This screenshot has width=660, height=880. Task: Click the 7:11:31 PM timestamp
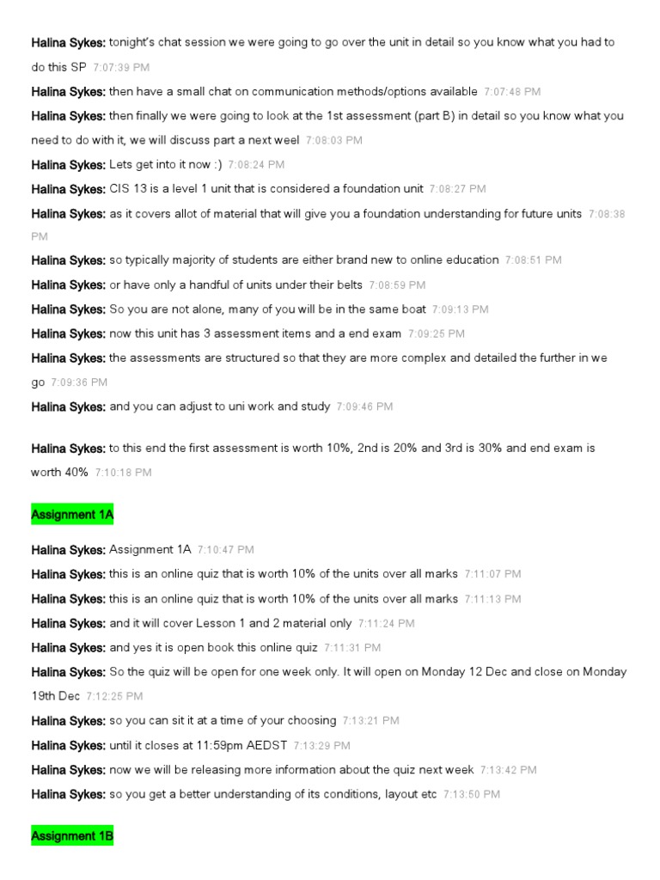(352, 648)
